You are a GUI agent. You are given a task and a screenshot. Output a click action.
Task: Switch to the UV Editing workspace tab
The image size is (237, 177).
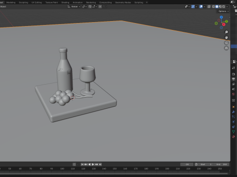(37, 2)
